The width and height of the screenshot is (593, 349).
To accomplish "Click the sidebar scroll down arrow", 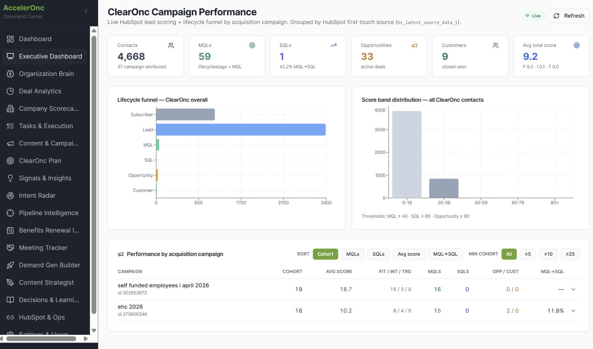I will click(x=94, y=330).
